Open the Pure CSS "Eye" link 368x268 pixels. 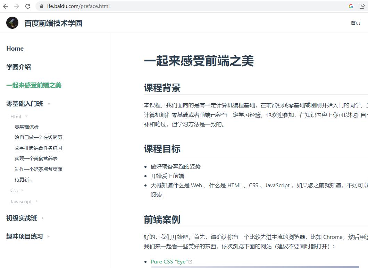click(x=169, y=261)
